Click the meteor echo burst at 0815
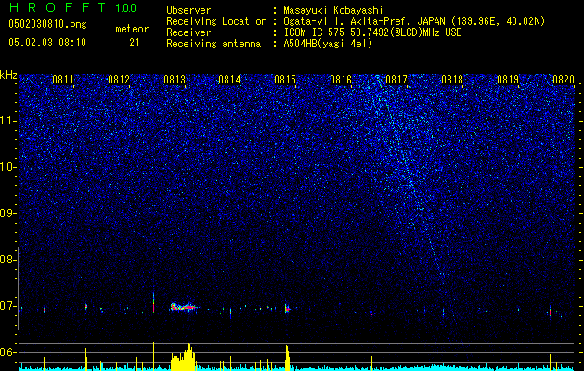The image size is (584, 371). coord(287,309)
